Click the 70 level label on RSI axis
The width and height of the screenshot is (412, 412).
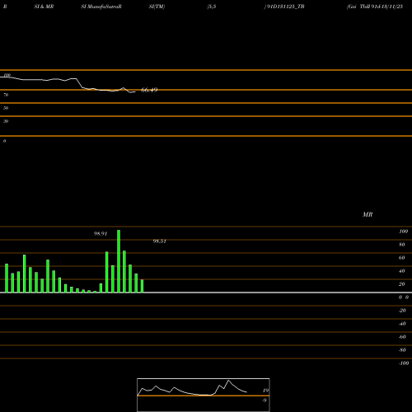pos(6,95)
